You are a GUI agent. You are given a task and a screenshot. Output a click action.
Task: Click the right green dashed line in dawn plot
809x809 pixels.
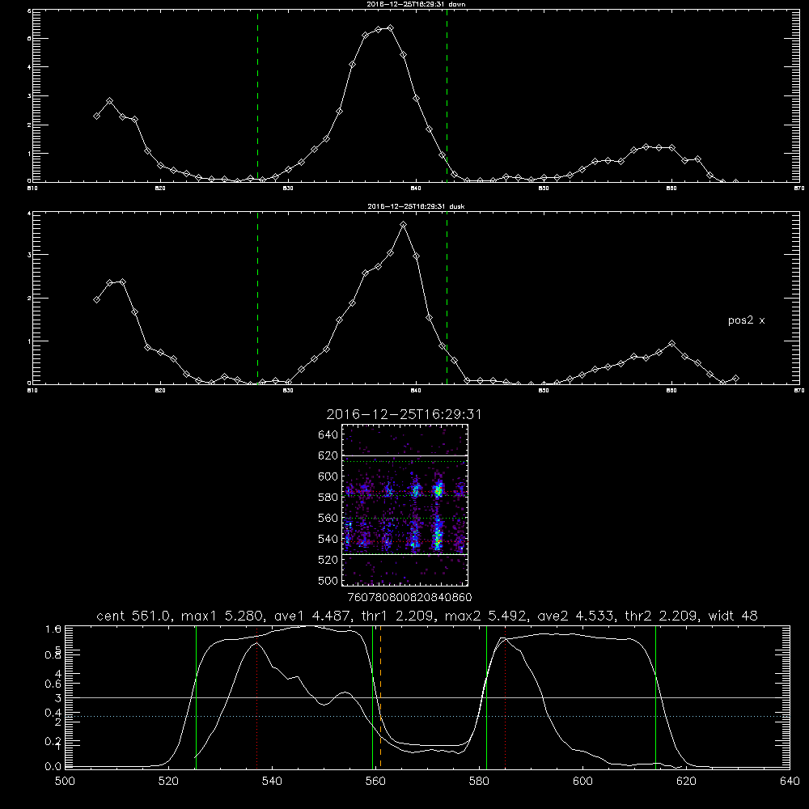click(x=447, y=96)
